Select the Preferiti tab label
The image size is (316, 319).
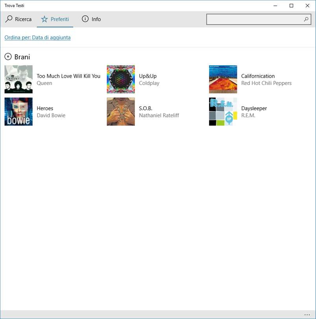(x=60, y=19)
